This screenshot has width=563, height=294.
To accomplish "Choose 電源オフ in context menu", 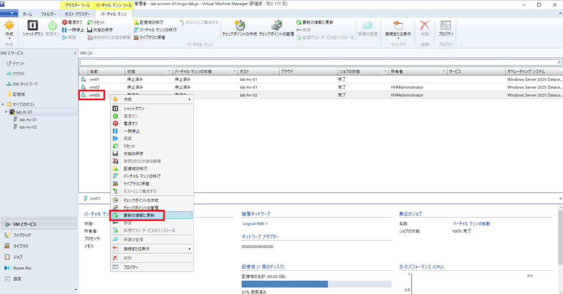I will 152,123.
